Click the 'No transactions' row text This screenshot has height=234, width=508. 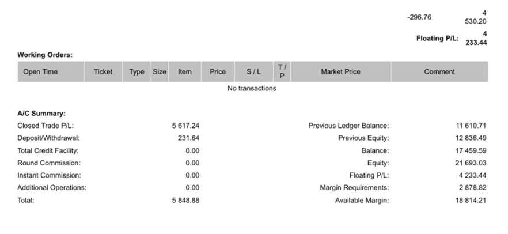[x=252, y=88]
